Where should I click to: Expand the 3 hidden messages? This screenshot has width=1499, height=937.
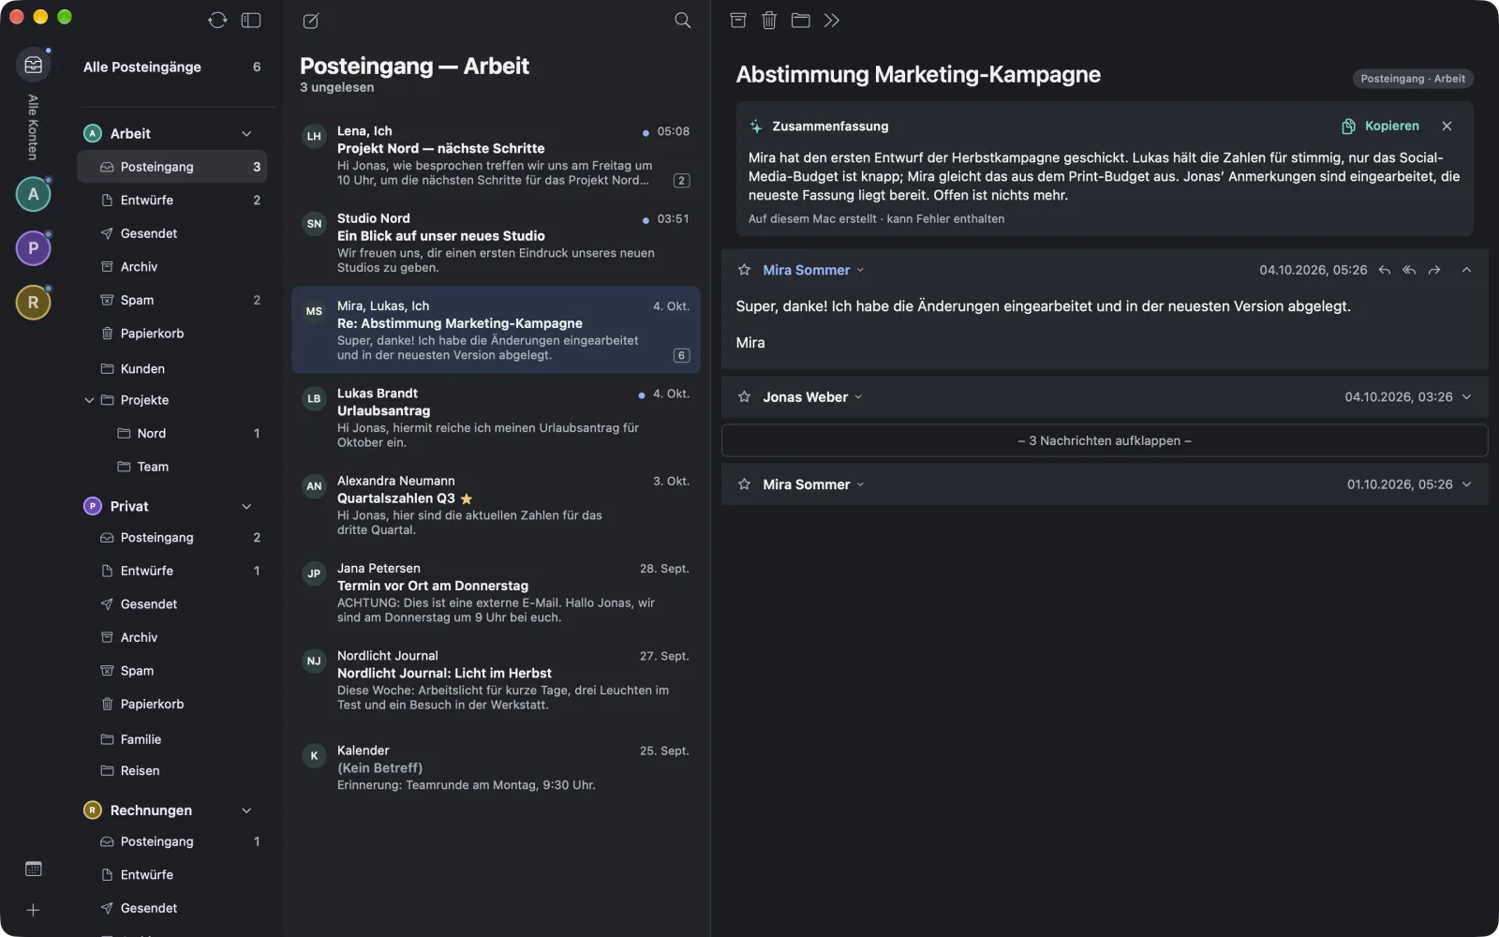(1105, 440)
